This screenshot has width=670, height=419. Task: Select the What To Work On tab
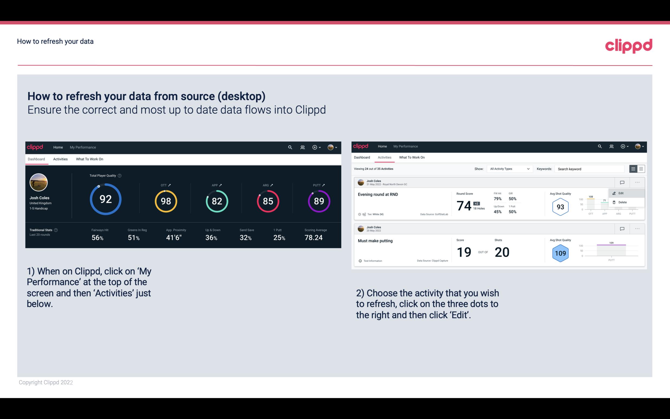pyautogui.click(x=89, y=159)
